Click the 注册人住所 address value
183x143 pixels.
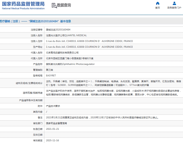(90, 41)
